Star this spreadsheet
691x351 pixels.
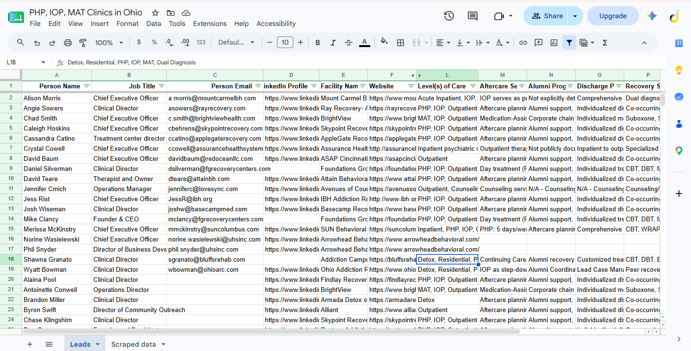155,13
